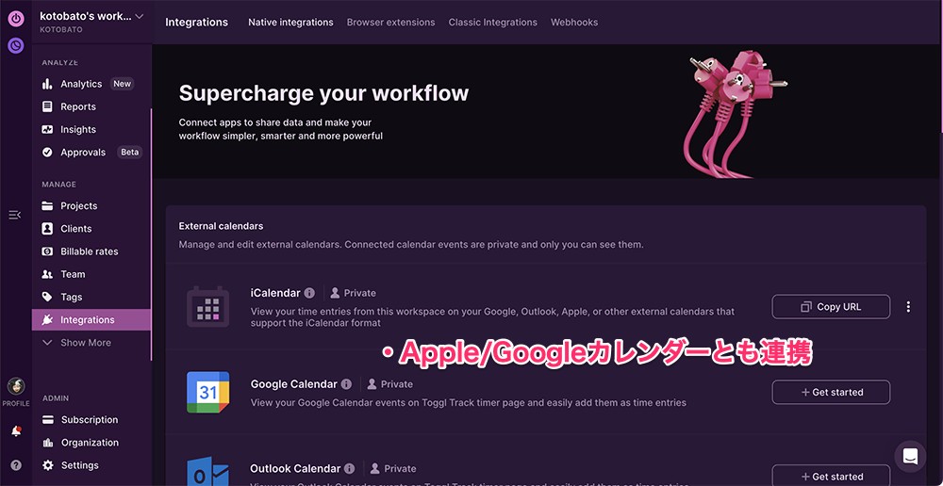Click the Subscription card icon
Screen dimensions: 943x486
(49, 420)
